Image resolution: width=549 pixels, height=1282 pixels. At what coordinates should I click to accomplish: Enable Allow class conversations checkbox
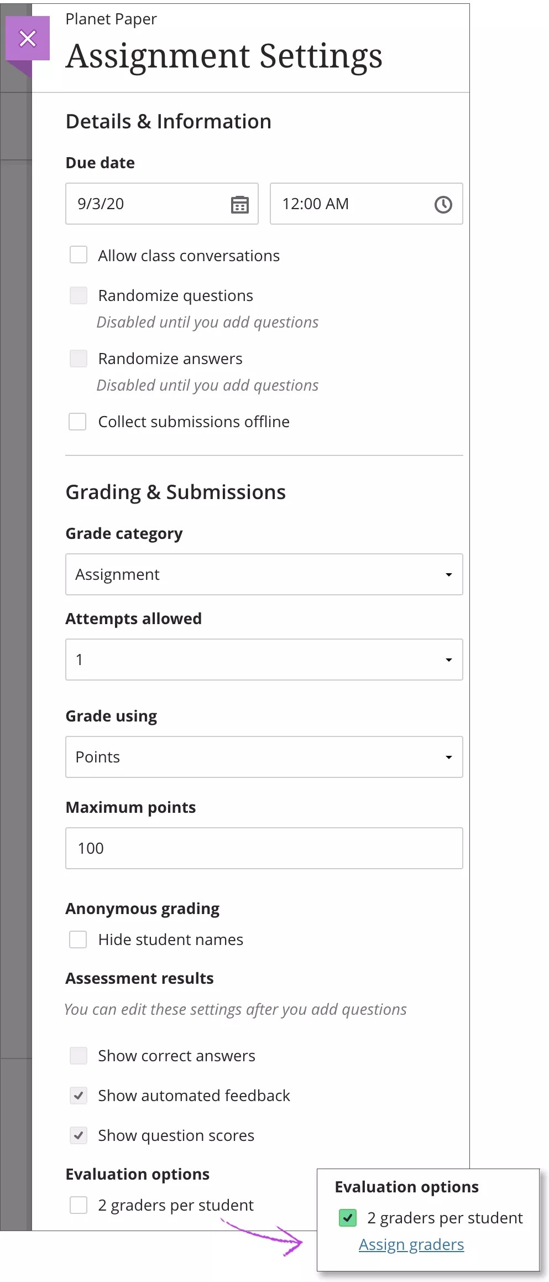click(x=79, y=255)
